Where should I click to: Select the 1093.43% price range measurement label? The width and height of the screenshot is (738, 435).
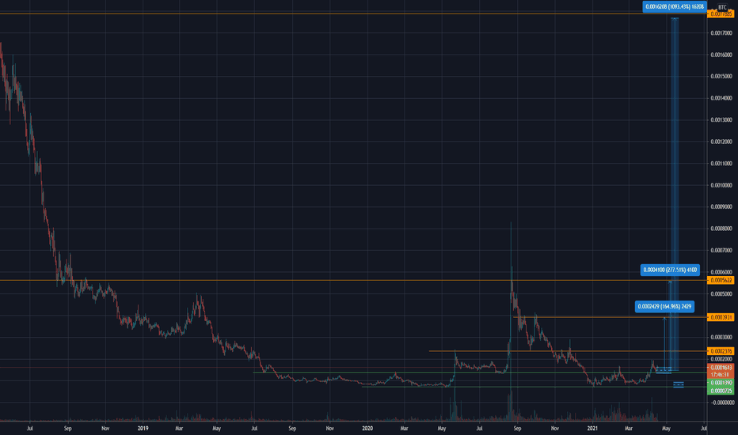click(675, 6)
